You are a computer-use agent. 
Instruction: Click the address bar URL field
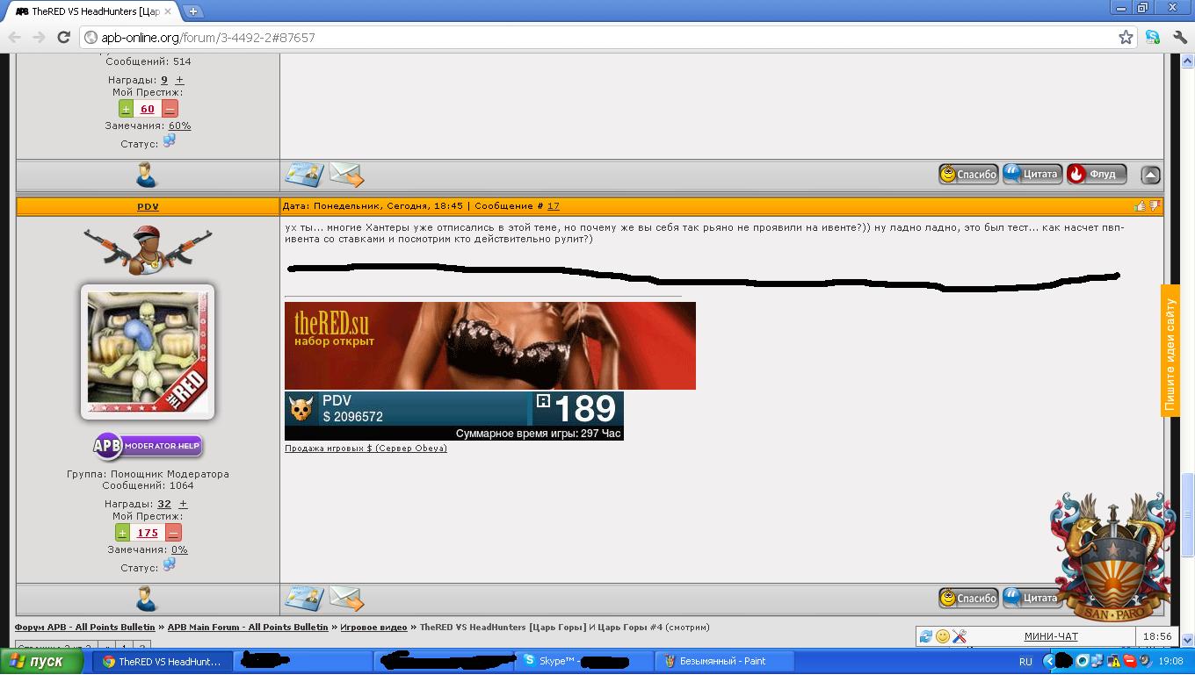coord(597,37)
